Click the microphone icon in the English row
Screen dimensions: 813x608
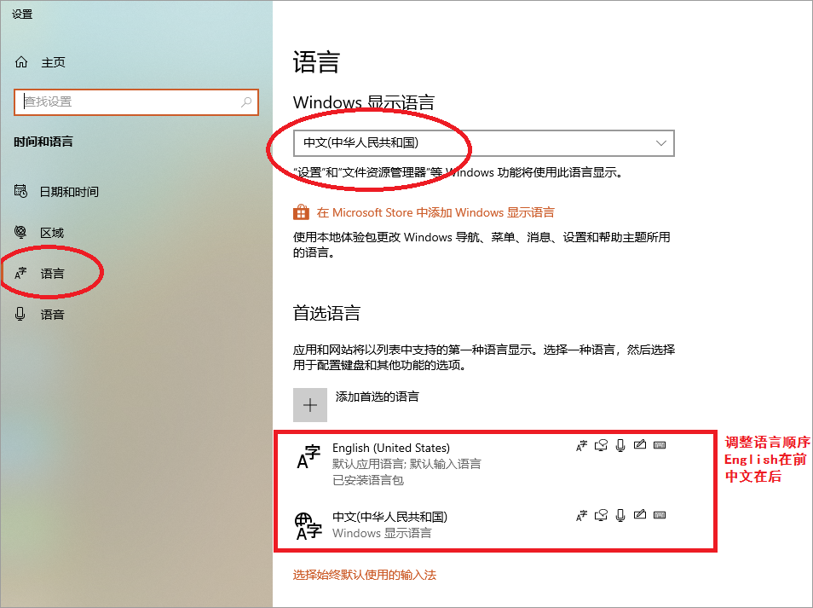click(x=620, y=445)
